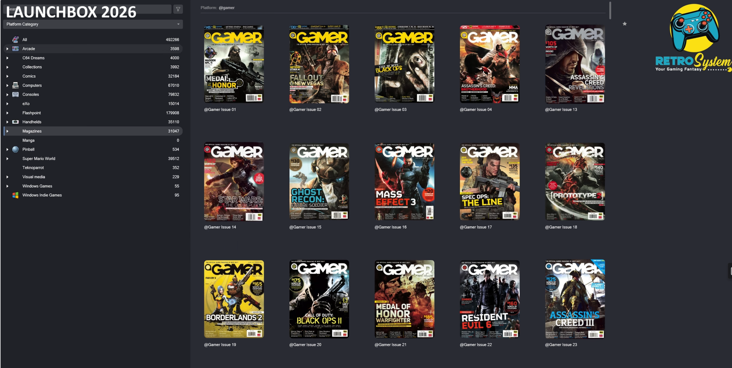Select the Super Mario World label
The image size is (732, 368).
click(39, 159)
